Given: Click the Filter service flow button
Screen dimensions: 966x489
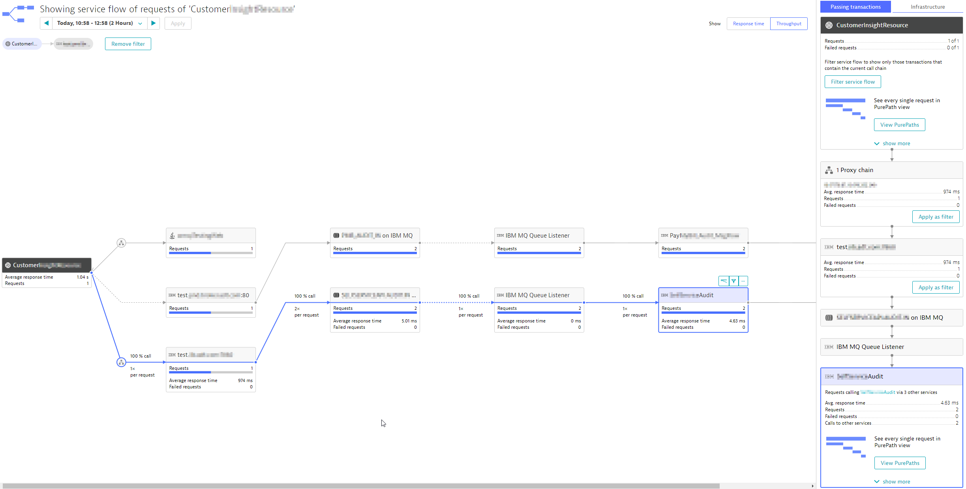Looking at the screenshot, I should point(853,82).
